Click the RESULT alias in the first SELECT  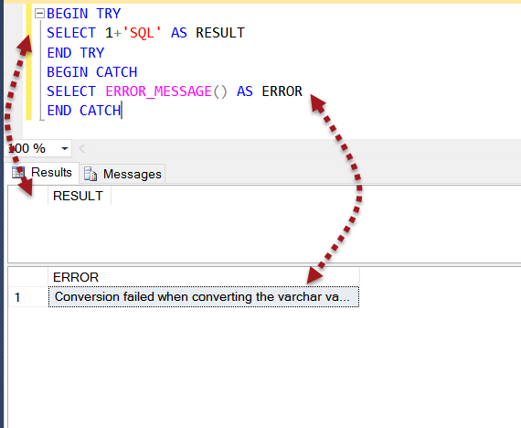pos(220,33)
